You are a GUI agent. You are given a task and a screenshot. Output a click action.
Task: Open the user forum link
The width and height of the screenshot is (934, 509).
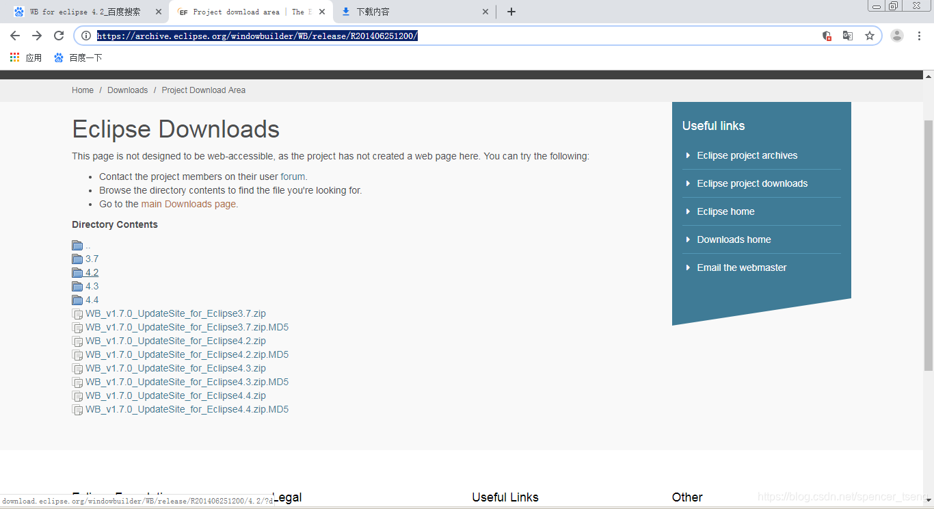[293, 177]
